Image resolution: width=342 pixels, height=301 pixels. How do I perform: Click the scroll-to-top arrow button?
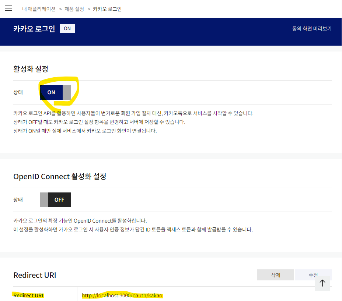tap(322, 283)
